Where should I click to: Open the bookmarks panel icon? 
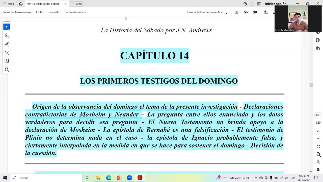318,40
